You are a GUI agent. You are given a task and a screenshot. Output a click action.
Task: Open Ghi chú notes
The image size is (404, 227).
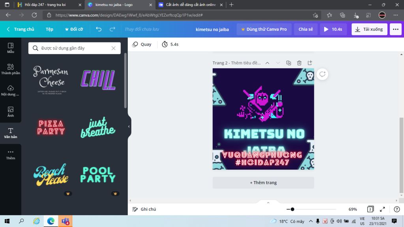point(144,209)
